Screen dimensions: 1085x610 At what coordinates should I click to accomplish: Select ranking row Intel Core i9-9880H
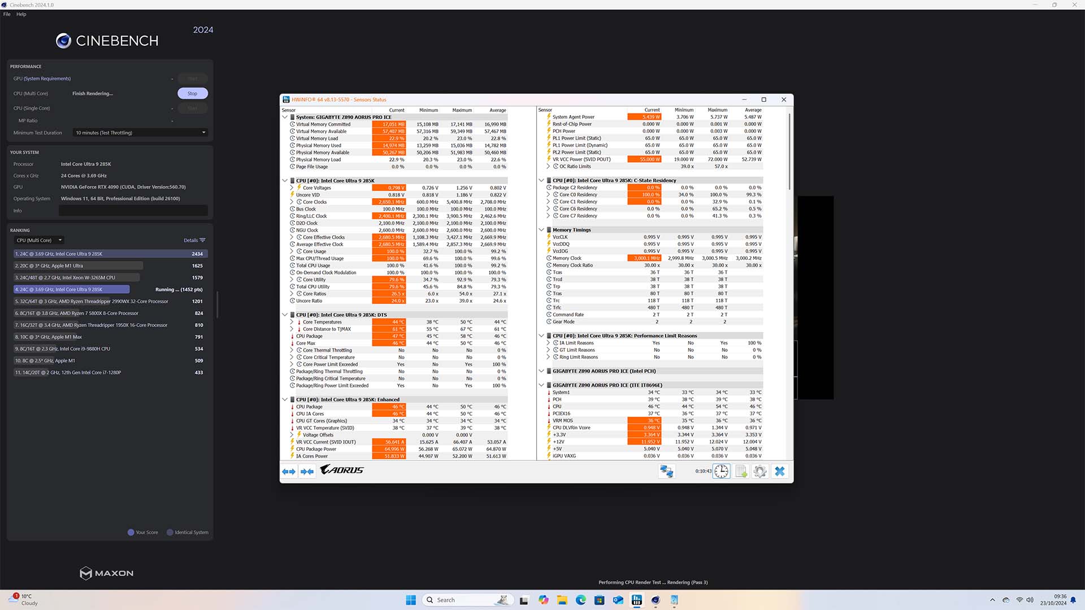(110, 348)
